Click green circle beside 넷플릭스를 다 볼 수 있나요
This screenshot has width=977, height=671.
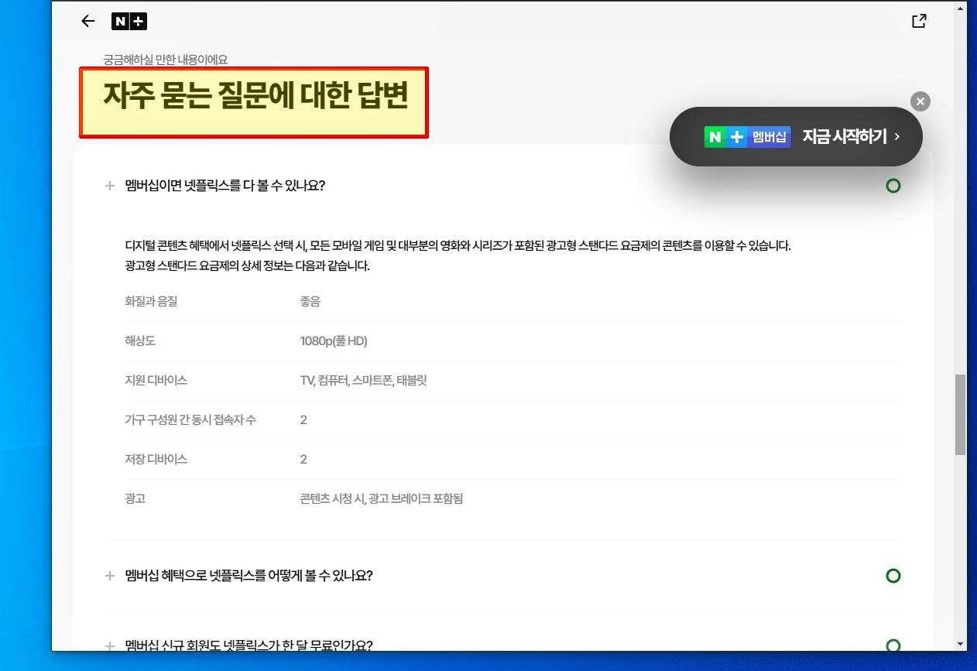tap(893, 186)
